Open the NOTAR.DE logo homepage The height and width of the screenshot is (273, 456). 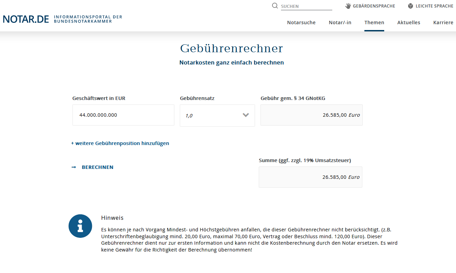(26, 19)
